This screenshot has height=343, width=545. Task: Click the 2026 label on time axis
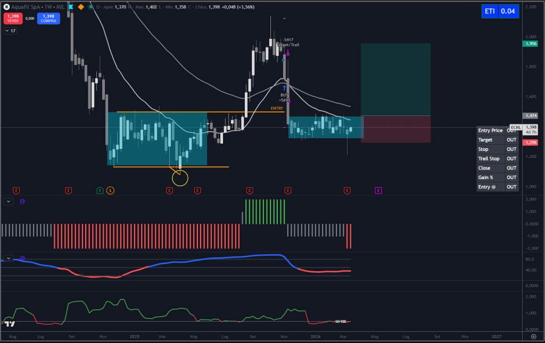tap(315, 337)
